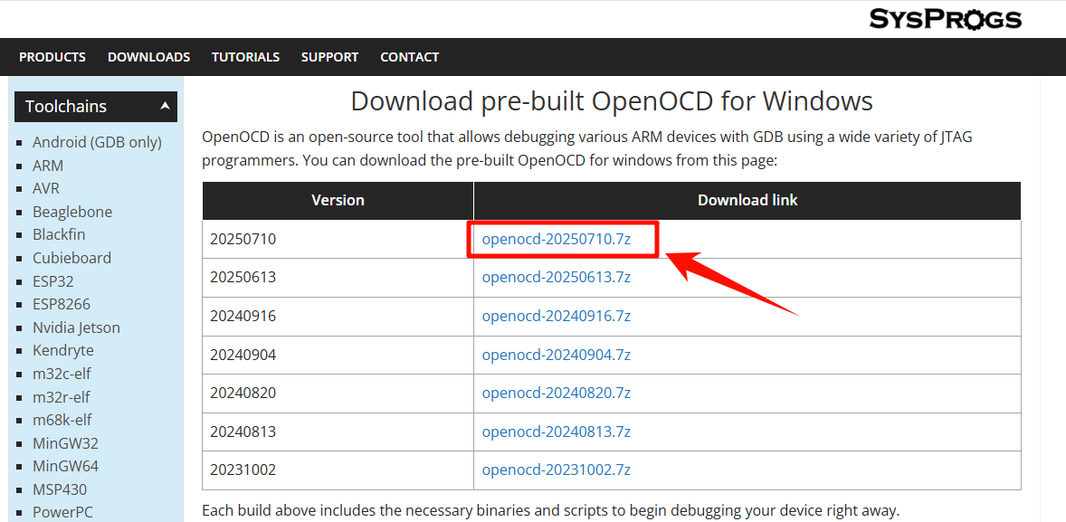Open the ARM toolchain link
This screenshot has height=522, width=1066.
point(48,166)
